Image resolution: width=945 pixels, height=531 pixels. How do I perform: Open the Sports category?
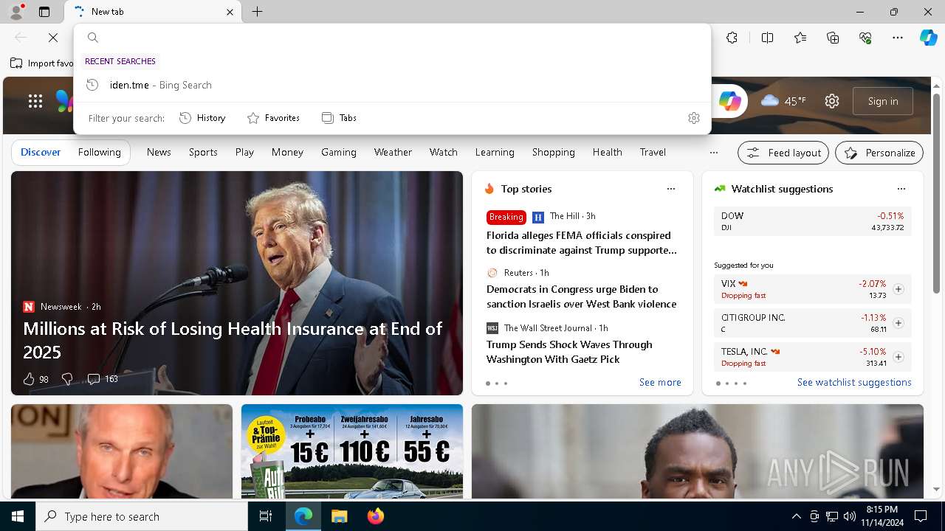(203, 152)
